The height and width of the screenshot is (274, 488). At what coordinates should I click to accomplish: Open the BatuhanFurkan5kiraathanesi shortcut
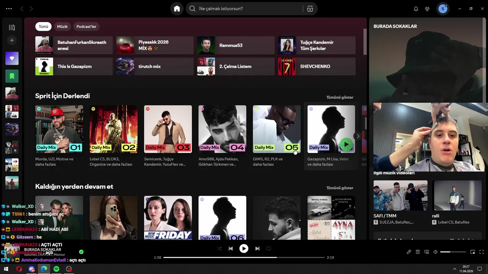point(74,45)
